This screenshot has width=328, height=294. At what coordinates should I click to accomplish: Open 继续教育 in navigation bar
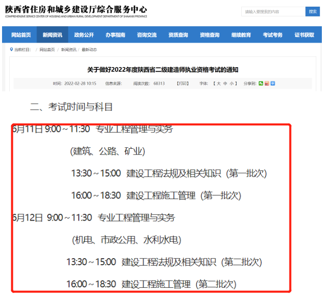241,35
